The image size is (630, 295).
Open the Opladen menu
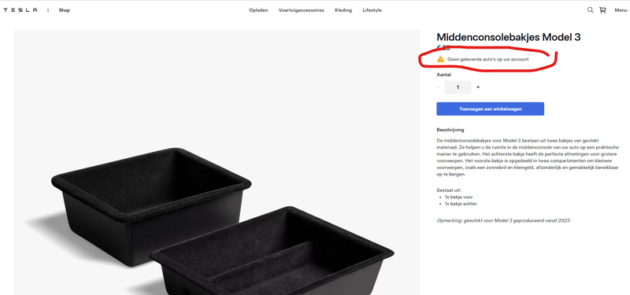pos(259,10)
